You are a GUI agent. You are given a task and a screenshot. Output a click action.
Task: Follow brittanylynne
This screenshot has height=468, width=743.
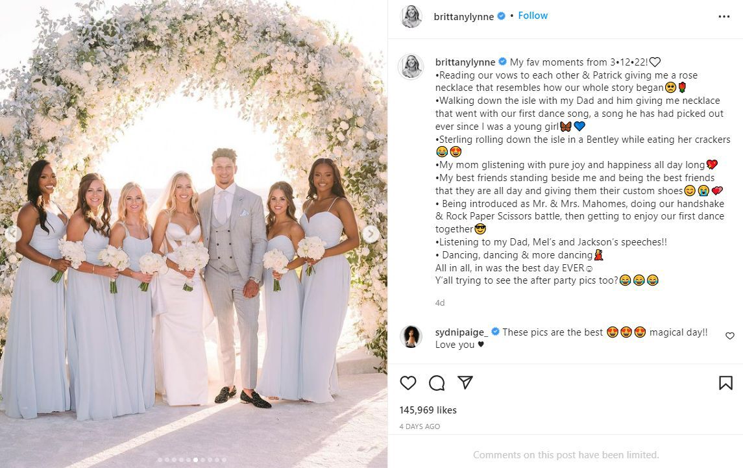click(x=533, y=16)
